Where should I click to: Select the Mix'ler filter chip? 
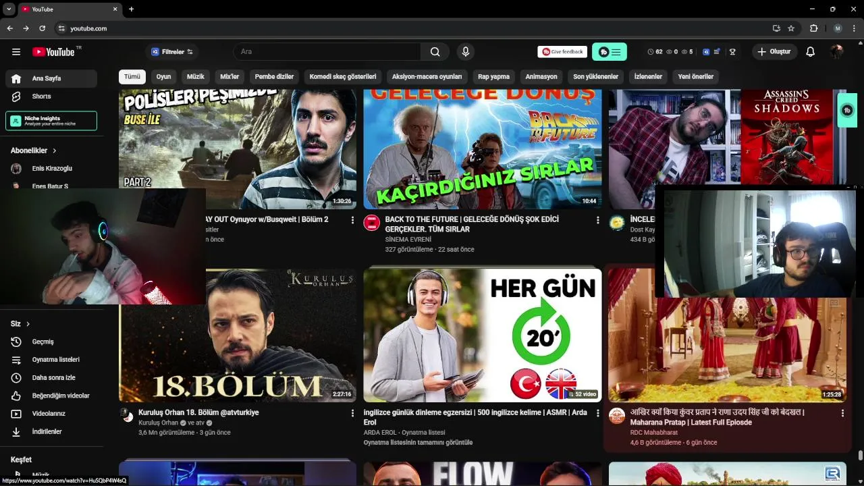tap(230, 76)
